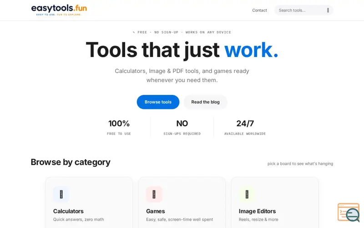This screenshot has width=364, height=228.
Task: Focus the Search tools input field
Action: [303, 10]
